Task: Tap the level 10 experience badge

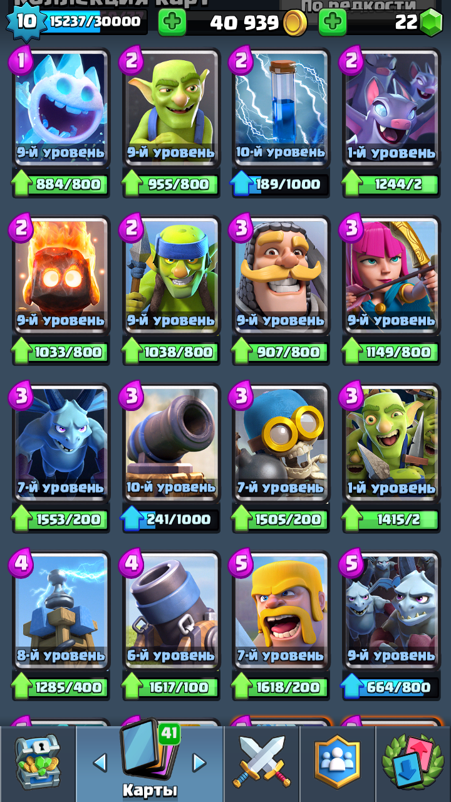Action: click(26, 21)
